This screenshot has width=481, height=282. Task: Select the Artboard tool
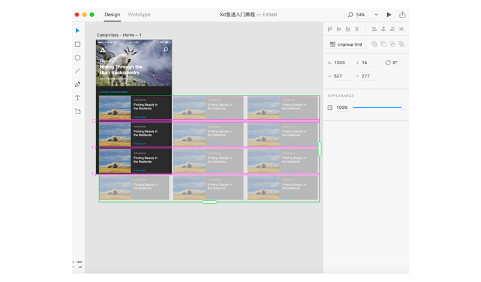pos(78,111)
